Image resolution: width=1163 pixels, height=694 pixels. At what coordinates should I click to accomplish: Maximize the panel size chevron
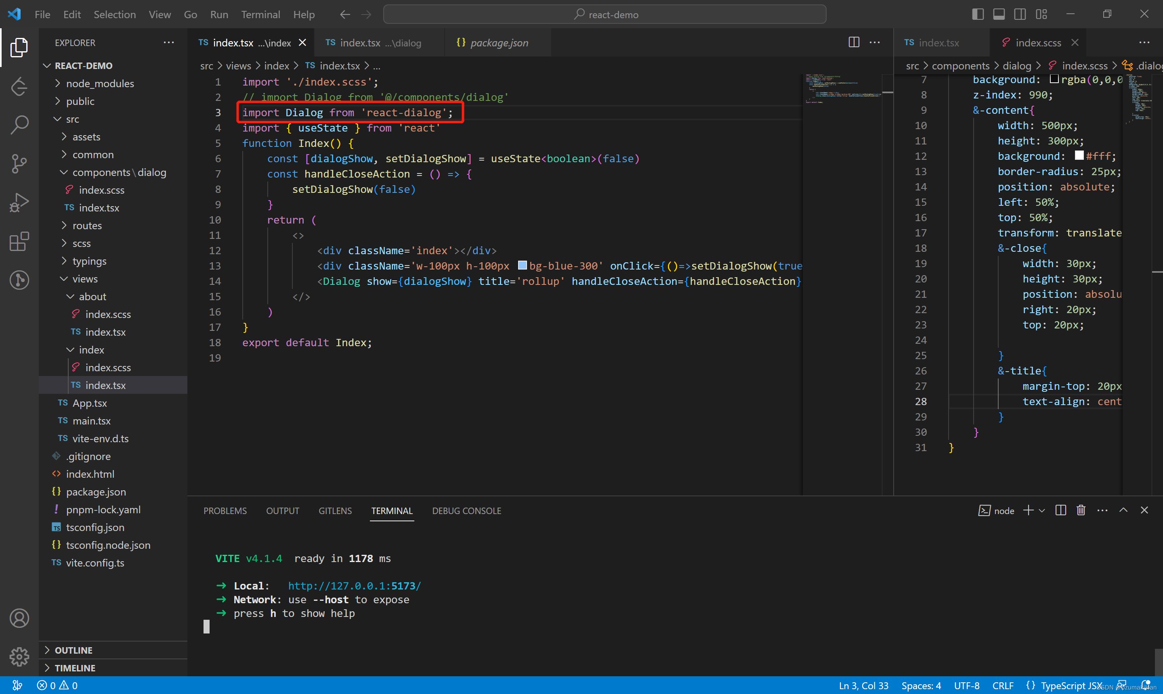1123,510
